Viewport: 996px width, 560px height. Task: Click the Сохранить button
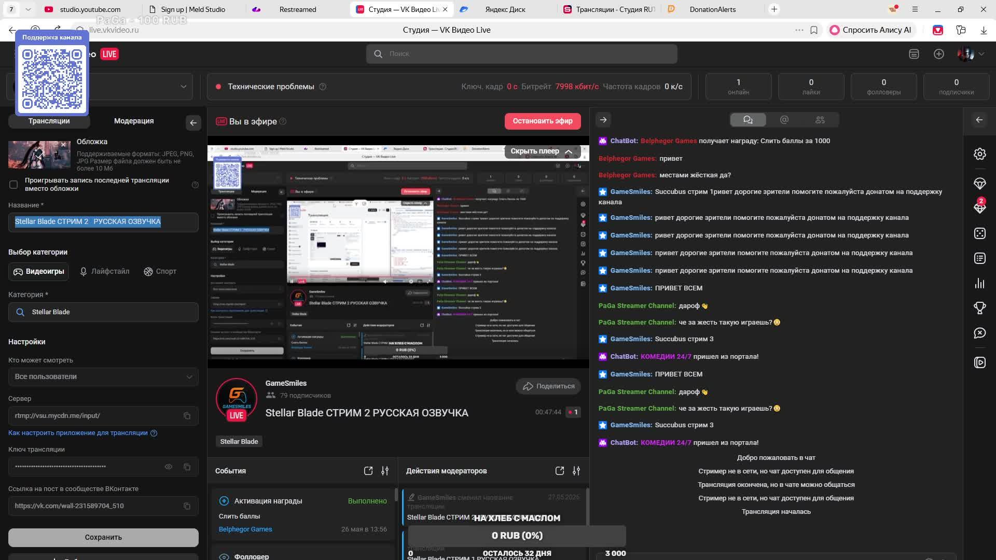tap(103, 538)
